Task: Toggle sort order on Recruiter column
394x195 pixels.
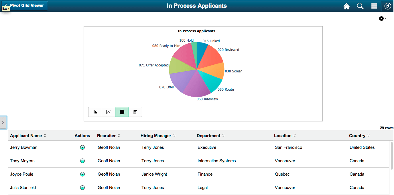Action: click(x=119, y=135)
